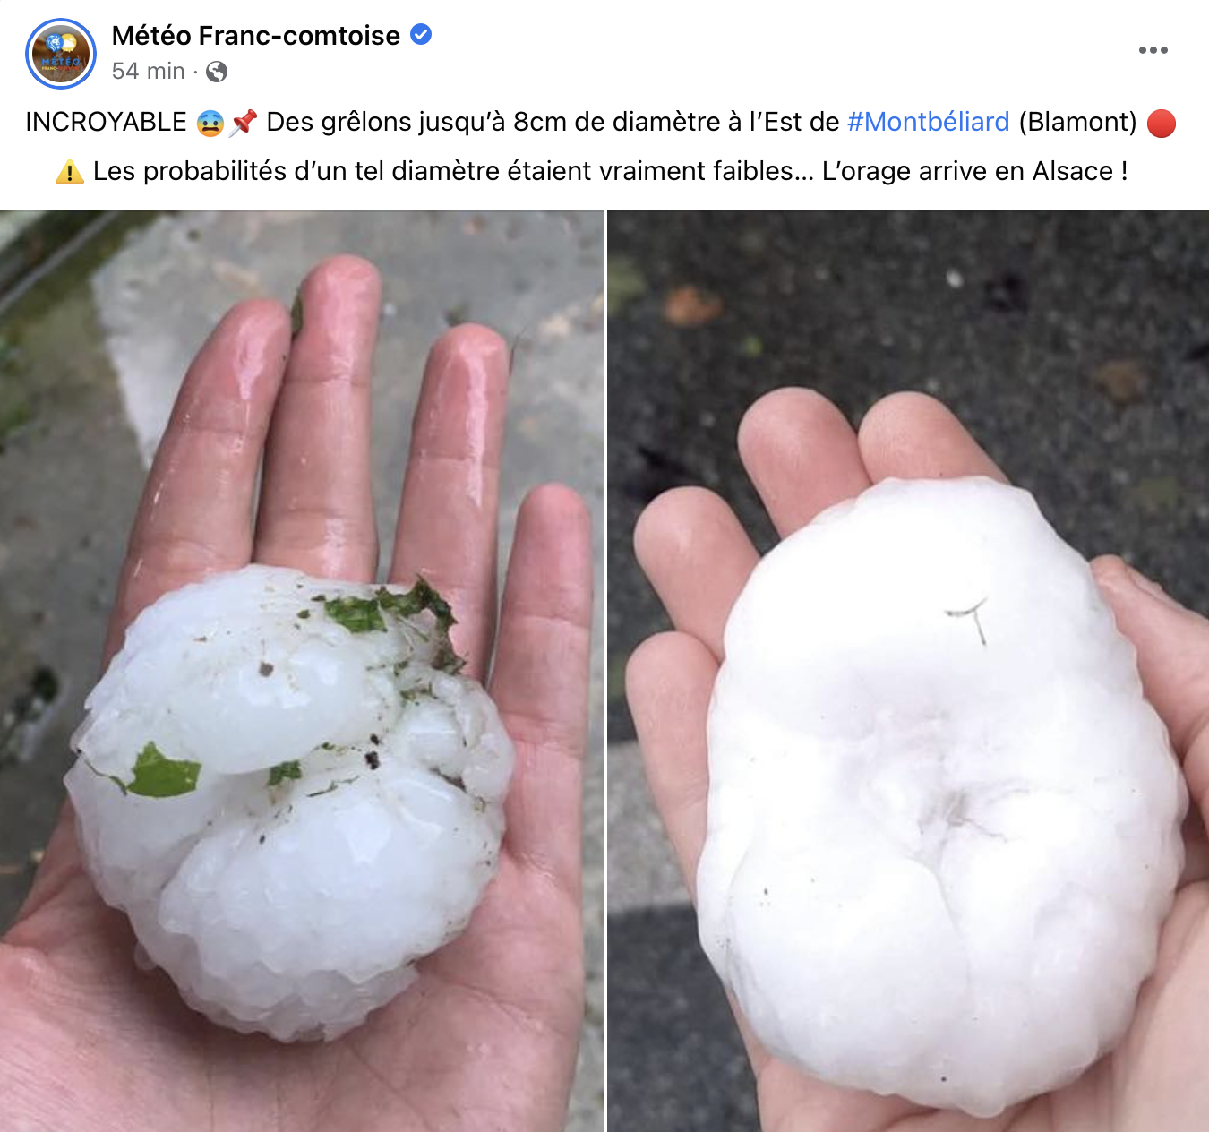Click the red pushpin emoji
Screen dimensions: 1209x1132
point(243,123)
